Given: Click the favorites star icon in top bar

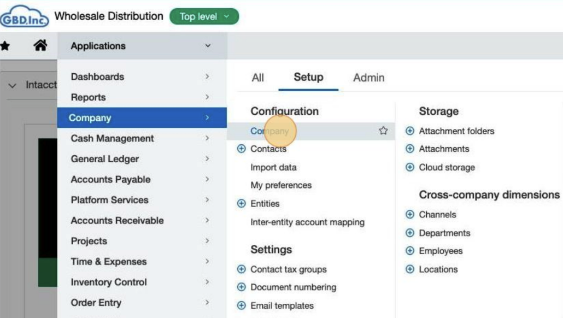Looking at the screenshot, I should [5, 46].
